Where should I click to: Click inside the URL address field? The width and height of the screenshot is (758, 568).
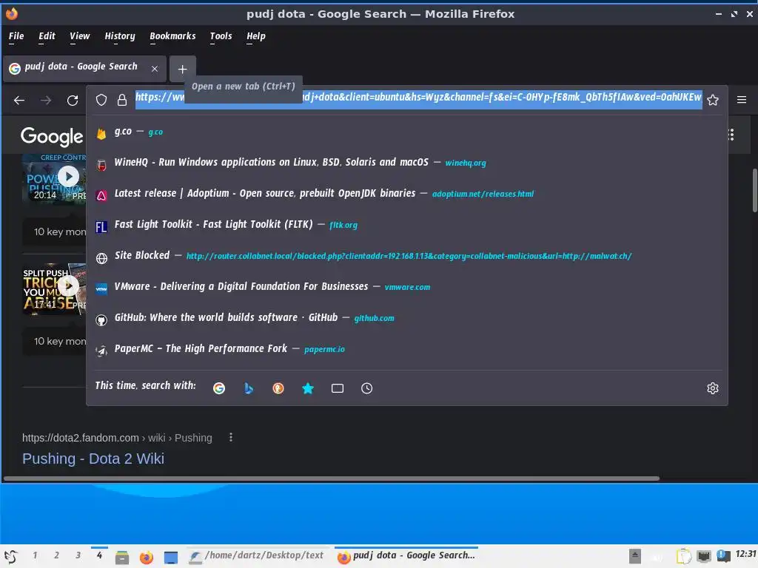coord(418,100)
